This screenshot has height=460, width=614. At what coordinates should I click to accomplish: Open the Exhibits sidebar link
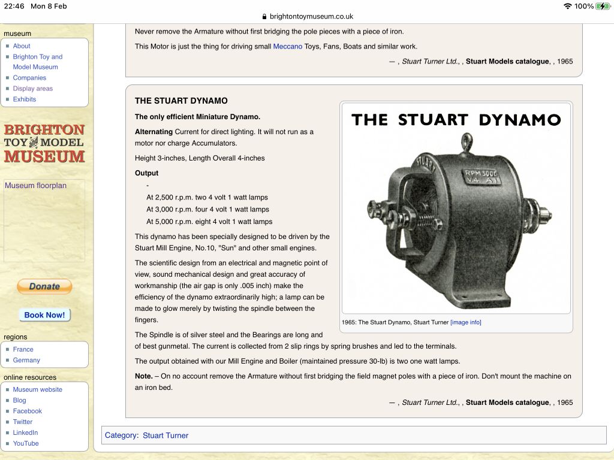pyautogui.click(x=24, y=99)
